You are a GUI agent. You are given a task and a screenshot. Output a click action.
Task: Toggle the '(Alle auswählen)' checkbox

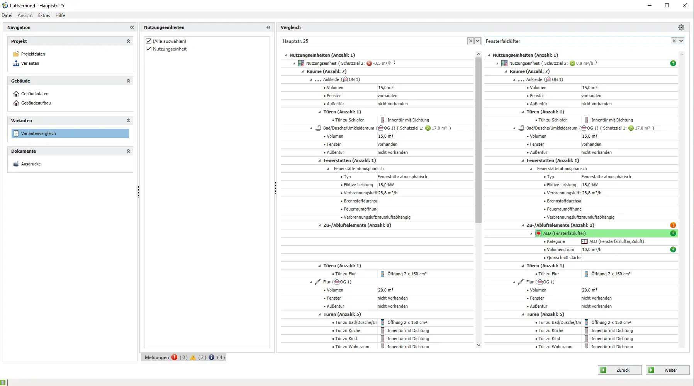point(149,41)
